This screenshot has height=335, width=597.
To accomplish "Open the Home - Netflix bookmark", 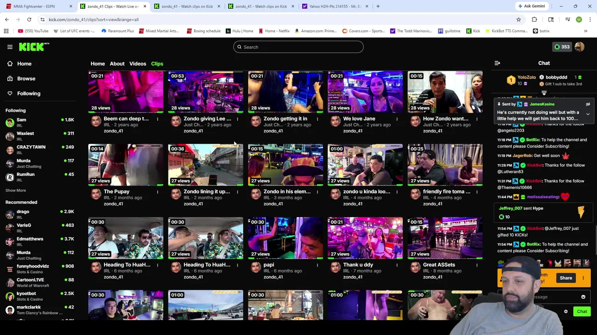I will pos(274,31).
